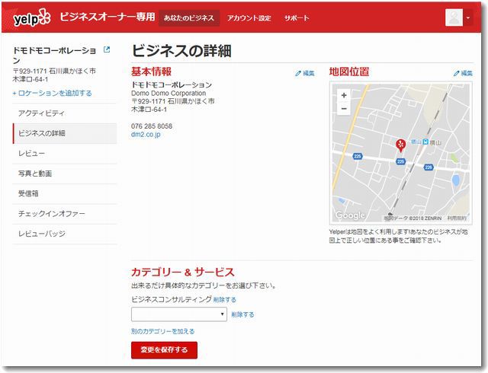Viewport: 488px width, 373px height.
Task: Select ビジネスの詳細 in the sidebar
Action: [65, 133]
